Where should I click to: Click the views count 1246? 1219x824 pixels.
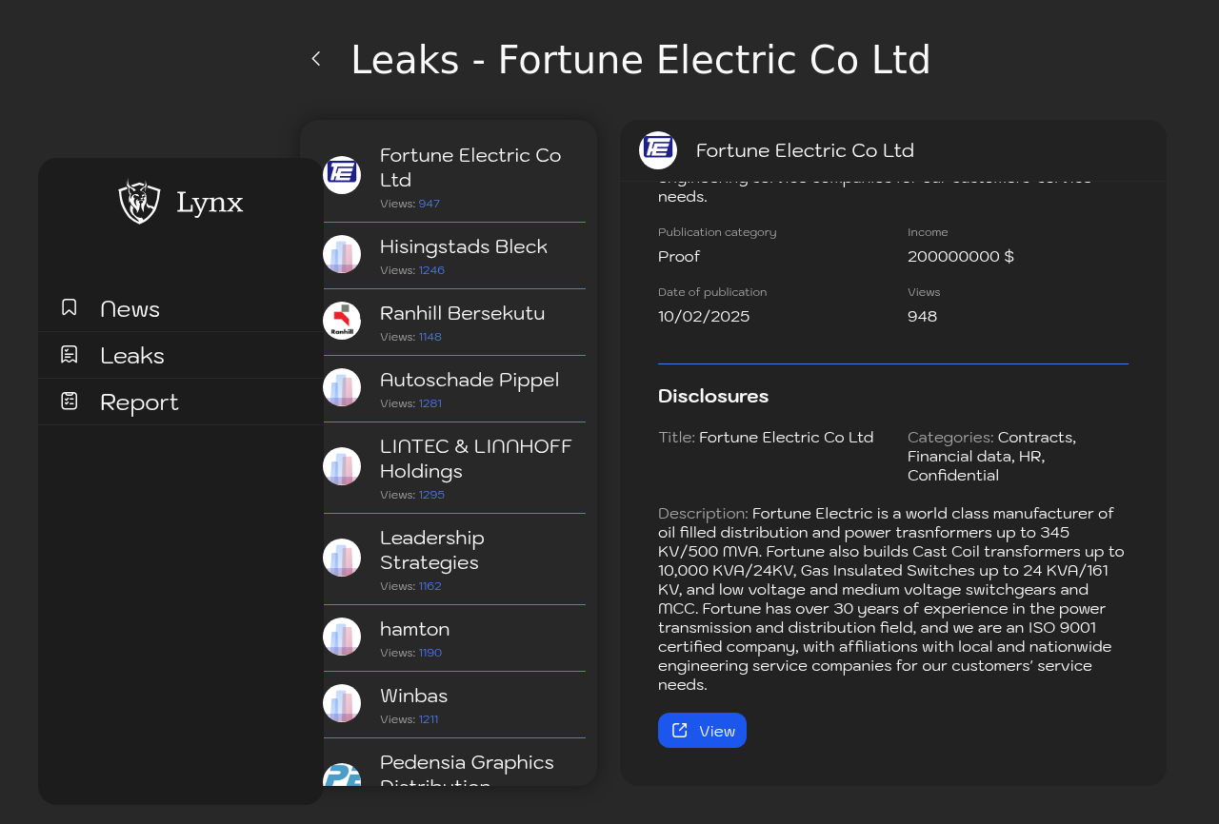tap(431, 270)
